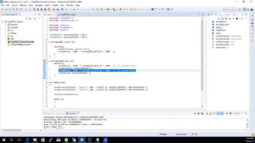Screen dimensions: 255x143
Task: Expand the src folder node
Action: [6, 30]
